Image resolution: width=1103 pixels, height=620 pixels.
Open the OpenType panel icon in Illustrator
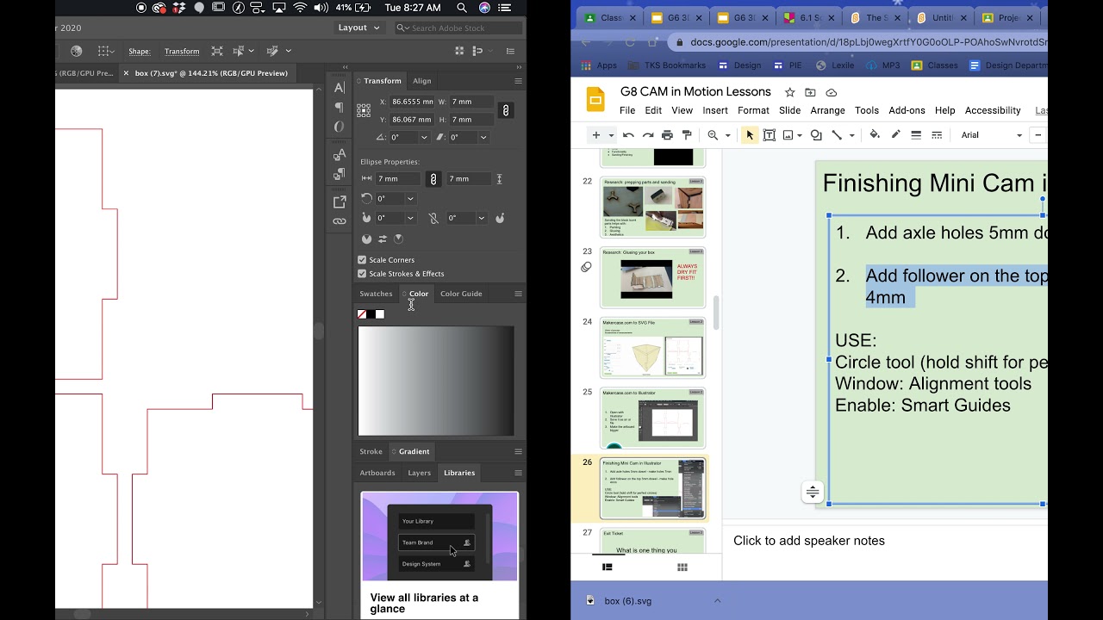tap(340, 127)
